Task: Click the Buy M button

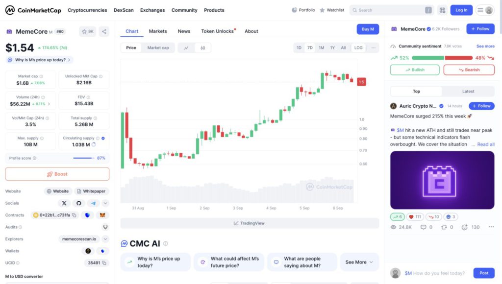Action: click(x=368, y=29)
